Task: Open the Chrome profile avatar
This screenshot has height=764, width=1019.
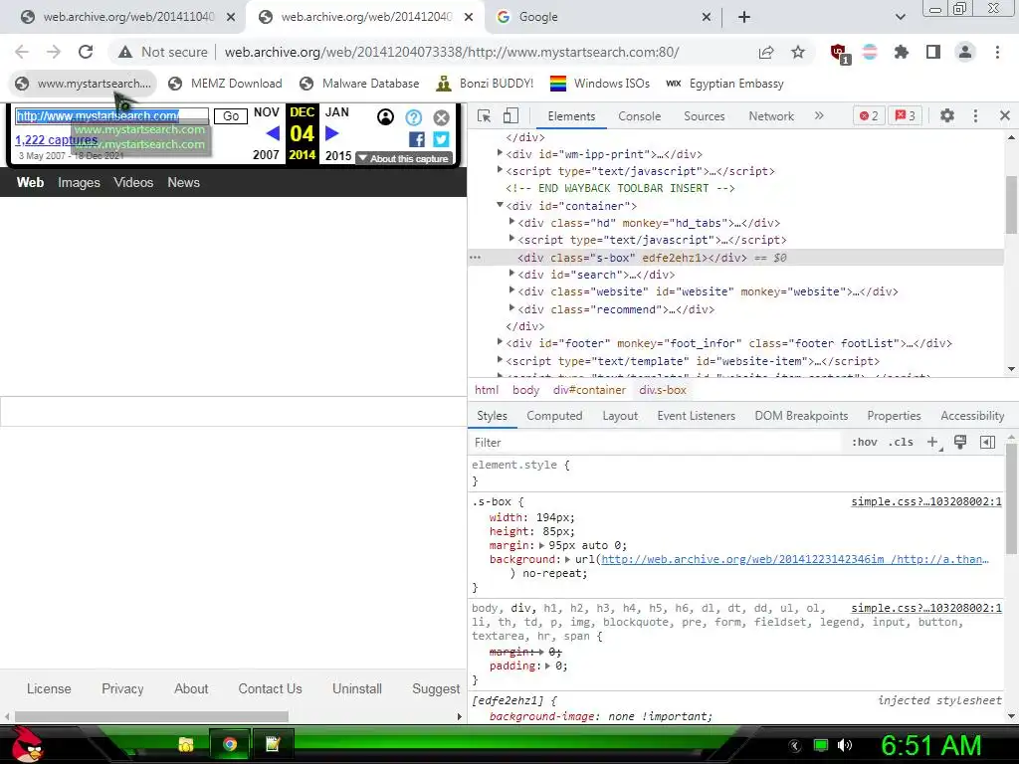Action: [x=965, y=52]
